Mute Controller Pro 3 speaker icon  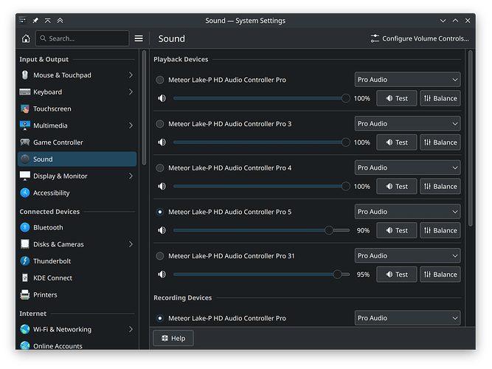coord(162,142)
